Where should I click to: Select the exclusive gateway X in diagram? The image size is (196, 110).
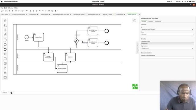[x=76, y=41]
